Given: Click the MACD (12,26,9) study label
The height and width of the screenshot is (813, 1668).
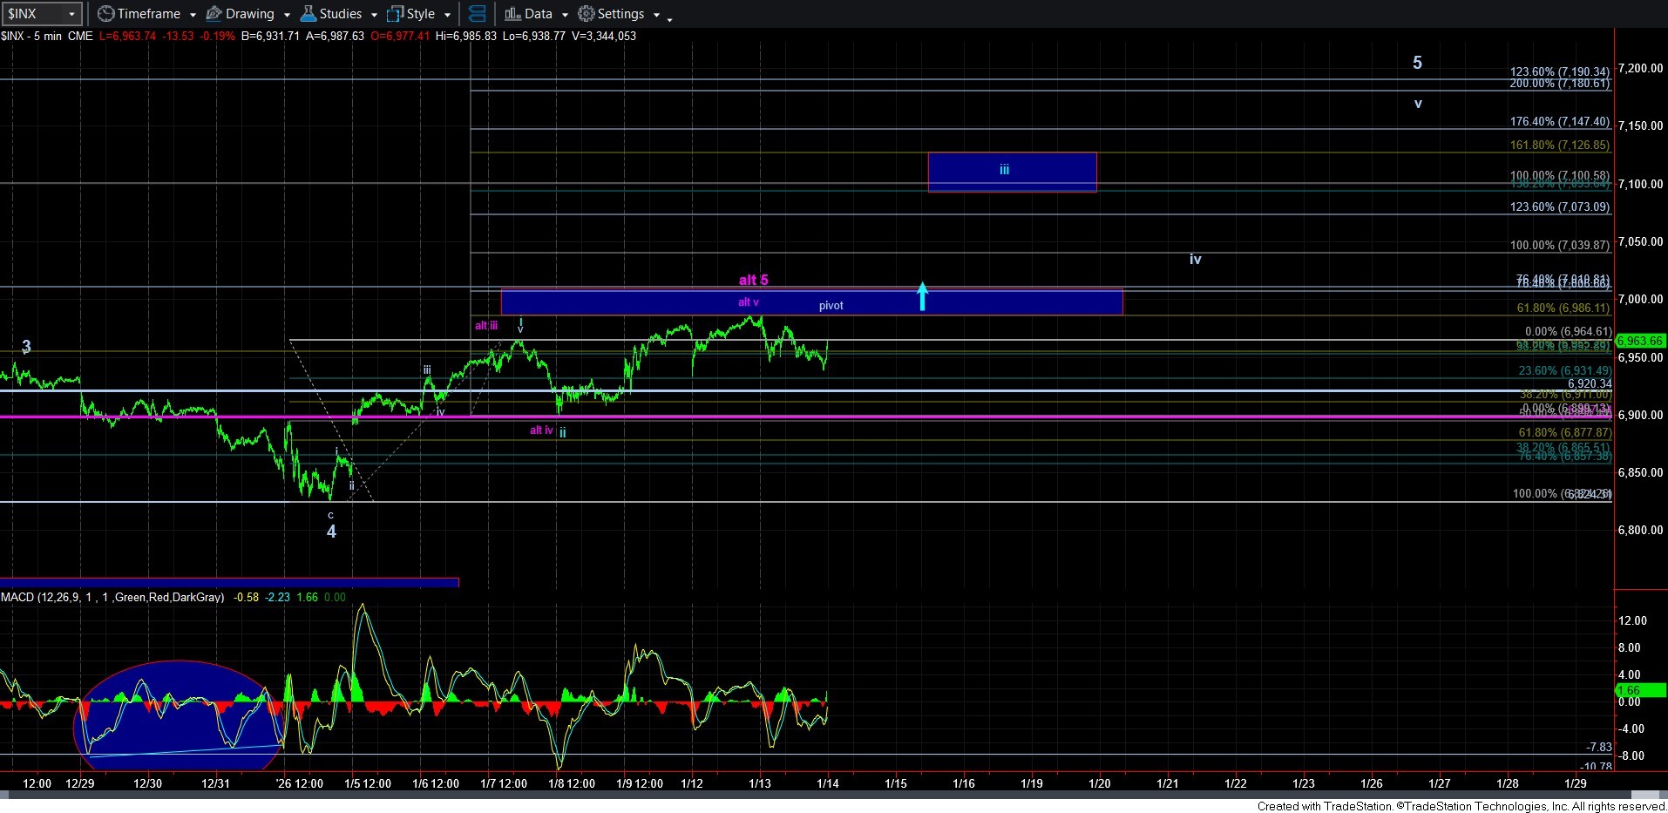Looking at the screenshot, I should (112, 597).
